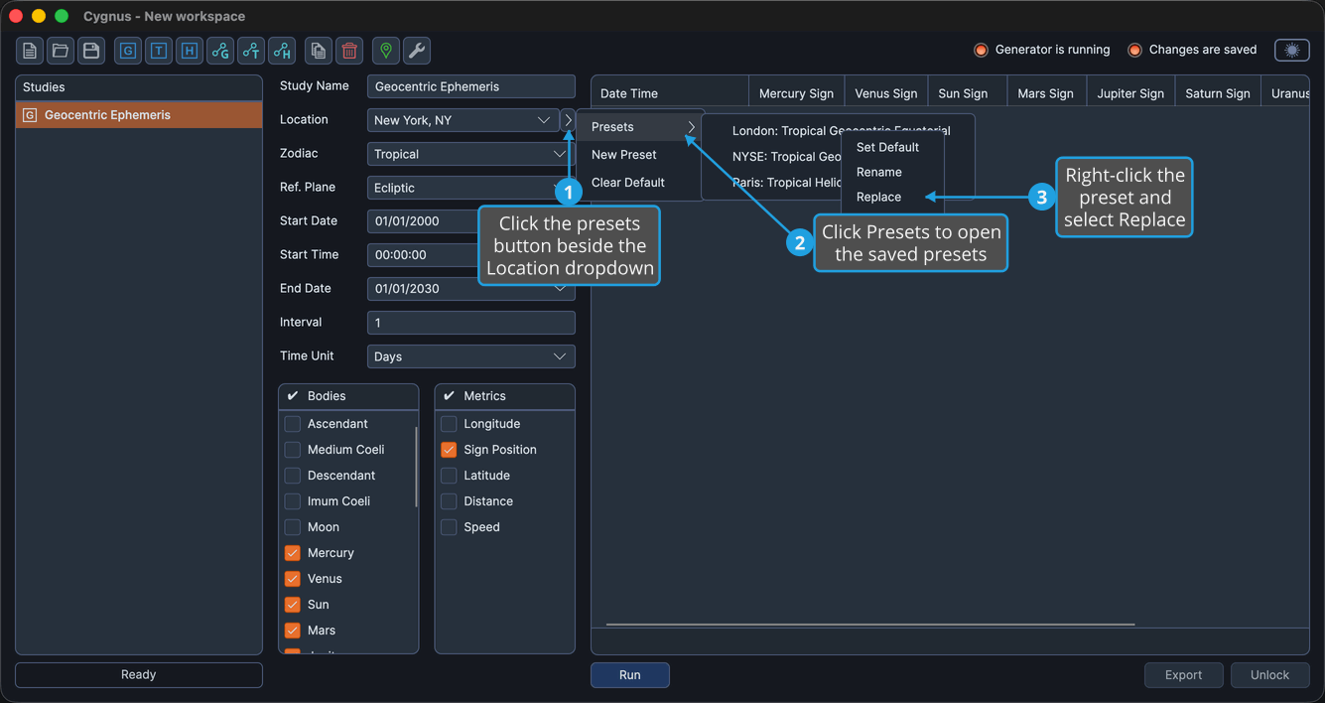Select the London: Tropical Geocentric preset
This screenshot has height=703, width=1325.
[x=841, y=130]
